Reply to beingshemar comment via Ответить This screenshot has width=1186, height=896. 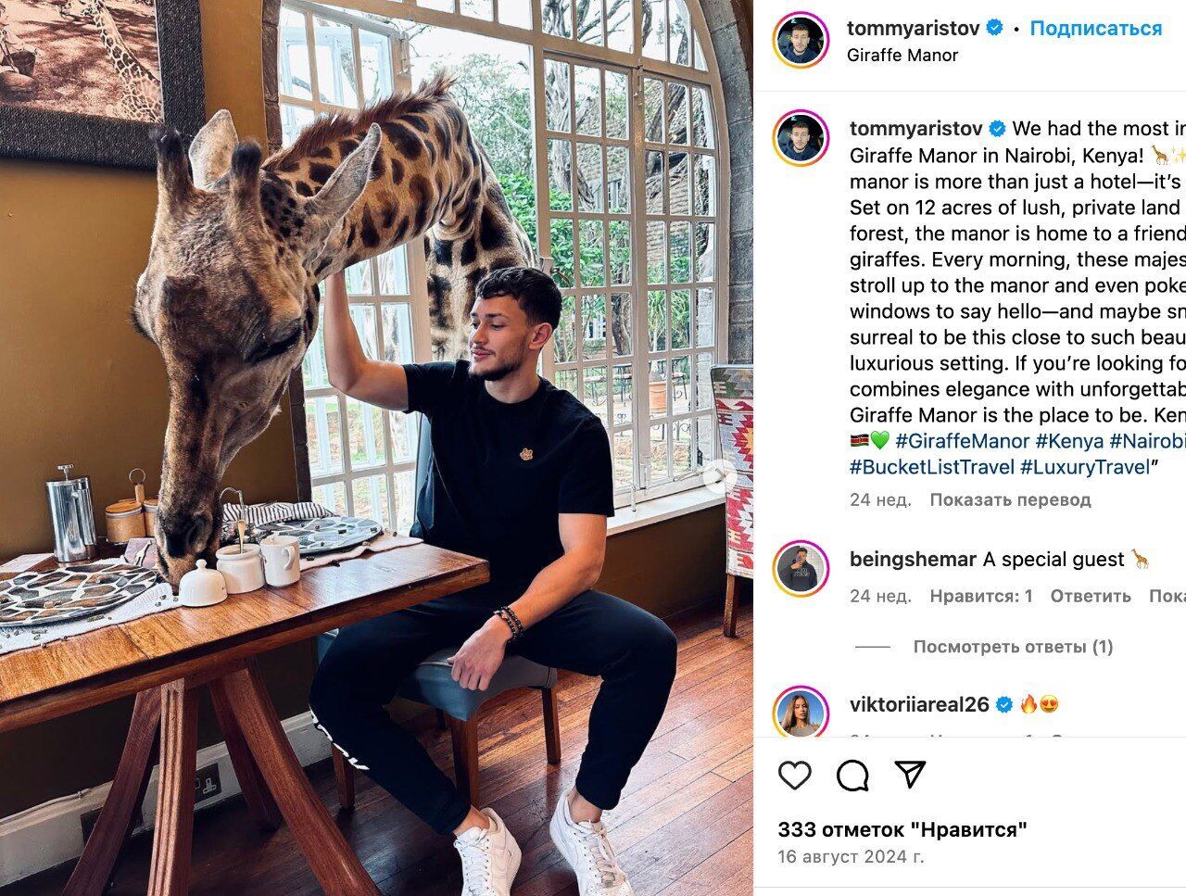(x=1091, y=596)
